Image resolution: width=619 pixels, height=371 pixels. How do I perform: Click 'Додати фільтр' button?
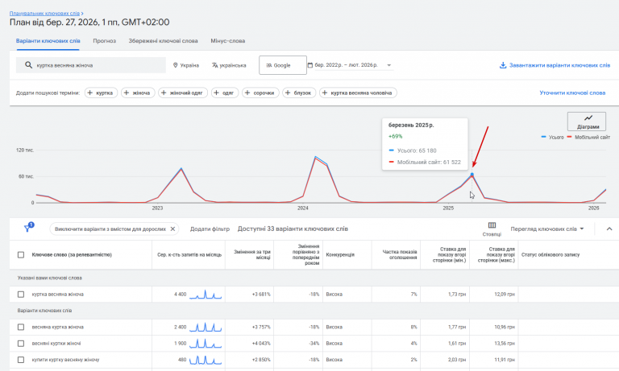click(210, 229)
